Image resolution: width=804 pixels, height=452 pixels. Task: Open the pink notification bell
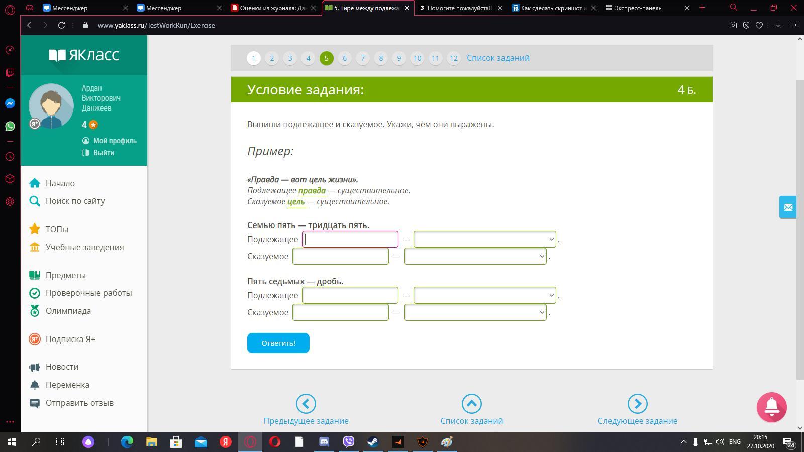click(x=772, y=407)
